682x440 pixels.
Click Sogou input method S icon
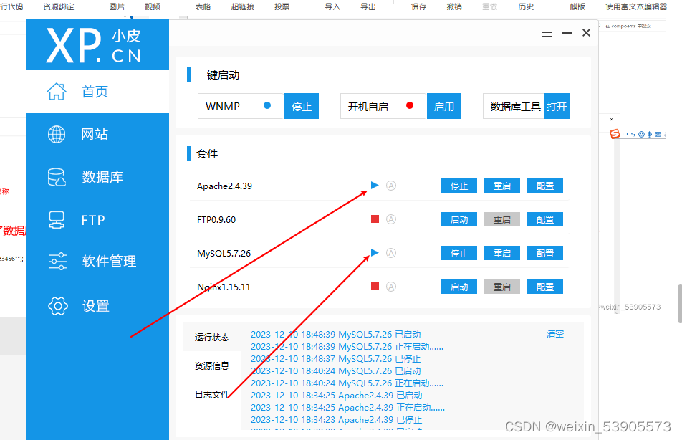pyautogui.click(x=615, y=134)
